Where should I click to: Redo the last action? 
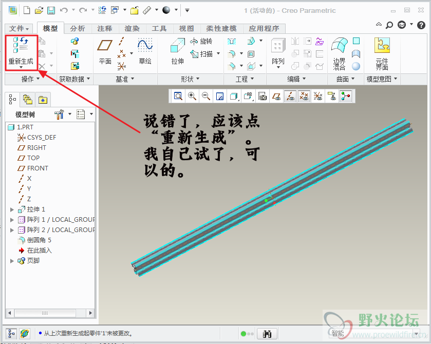pos(83,10)
